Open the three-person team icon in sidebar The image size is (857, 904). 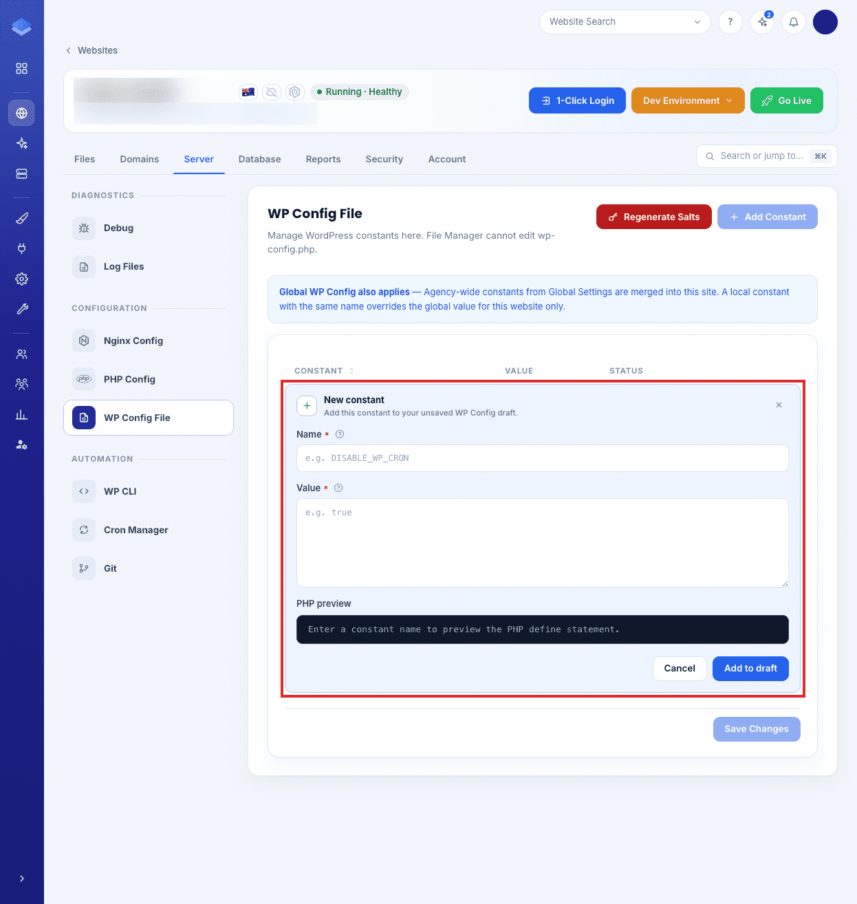[x=21, y=384]
